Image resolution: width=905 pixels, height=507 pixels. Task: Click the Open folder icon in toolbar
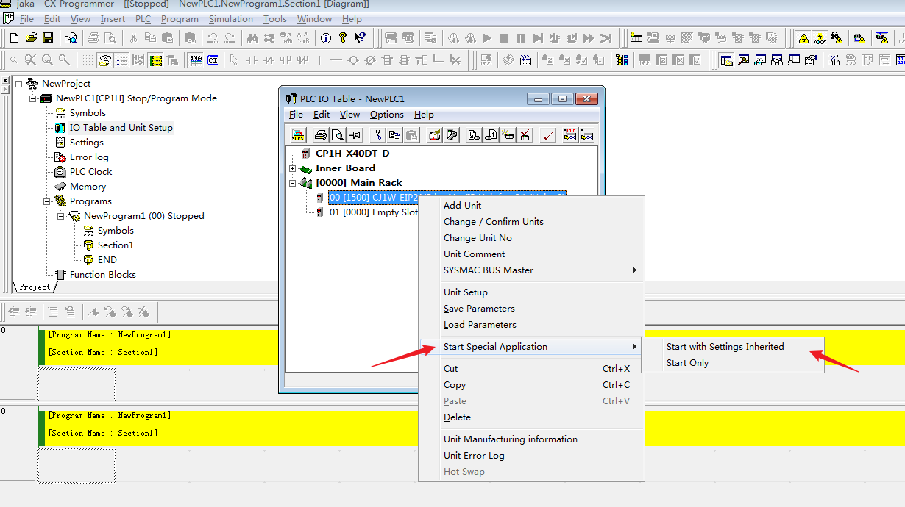pos(31,38)
